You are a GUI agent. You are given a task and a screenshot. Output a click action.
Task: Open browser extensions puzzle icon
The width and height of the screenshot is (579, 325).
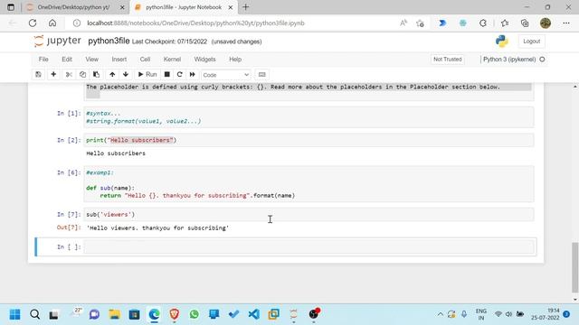coord(483,23)
